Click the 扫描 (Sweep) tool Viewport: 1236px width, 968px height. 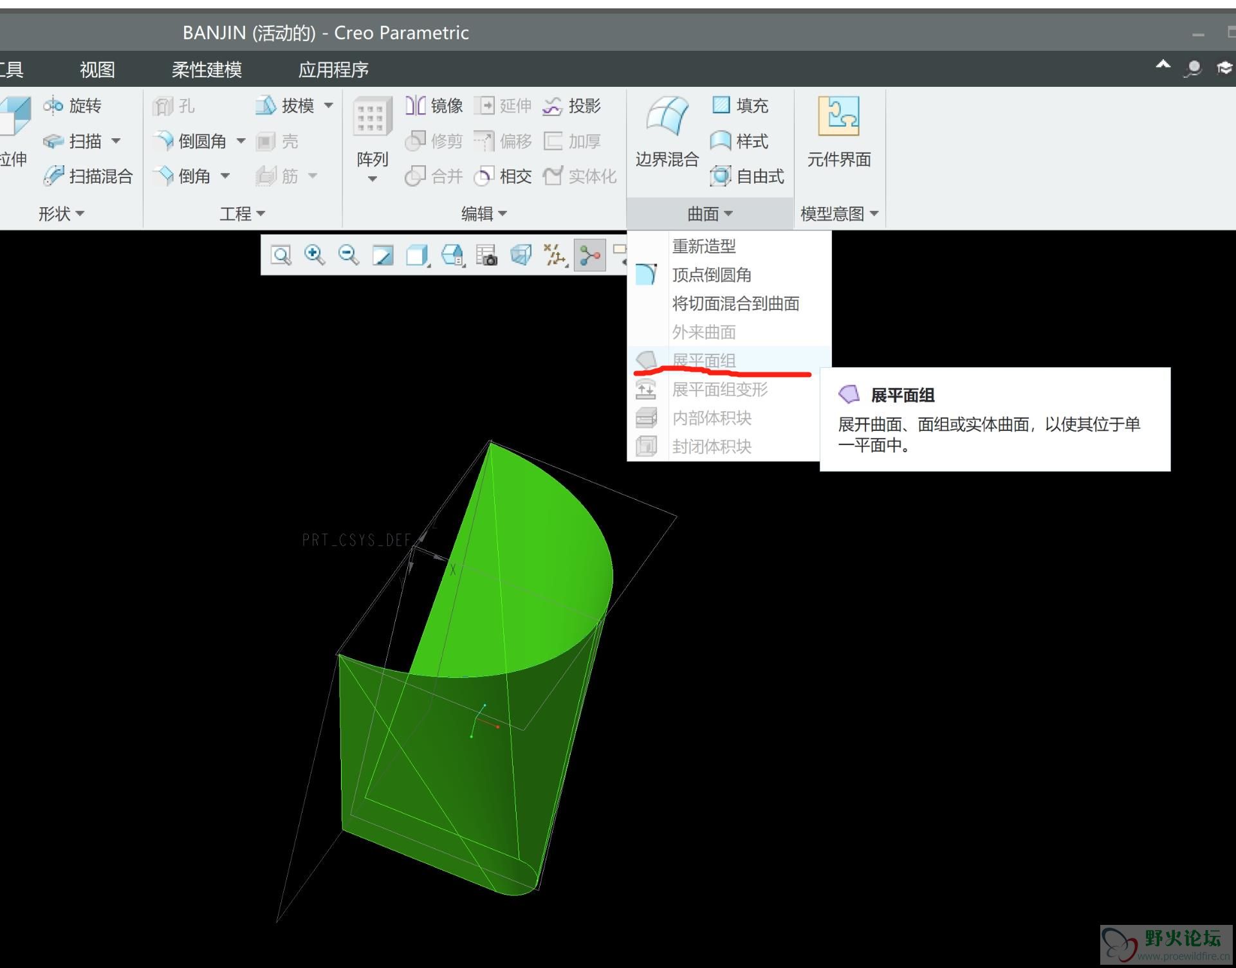[72, 141]
